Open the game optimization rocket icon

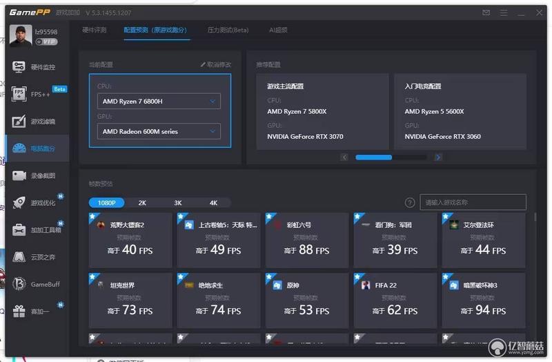[x=19, y=202]
